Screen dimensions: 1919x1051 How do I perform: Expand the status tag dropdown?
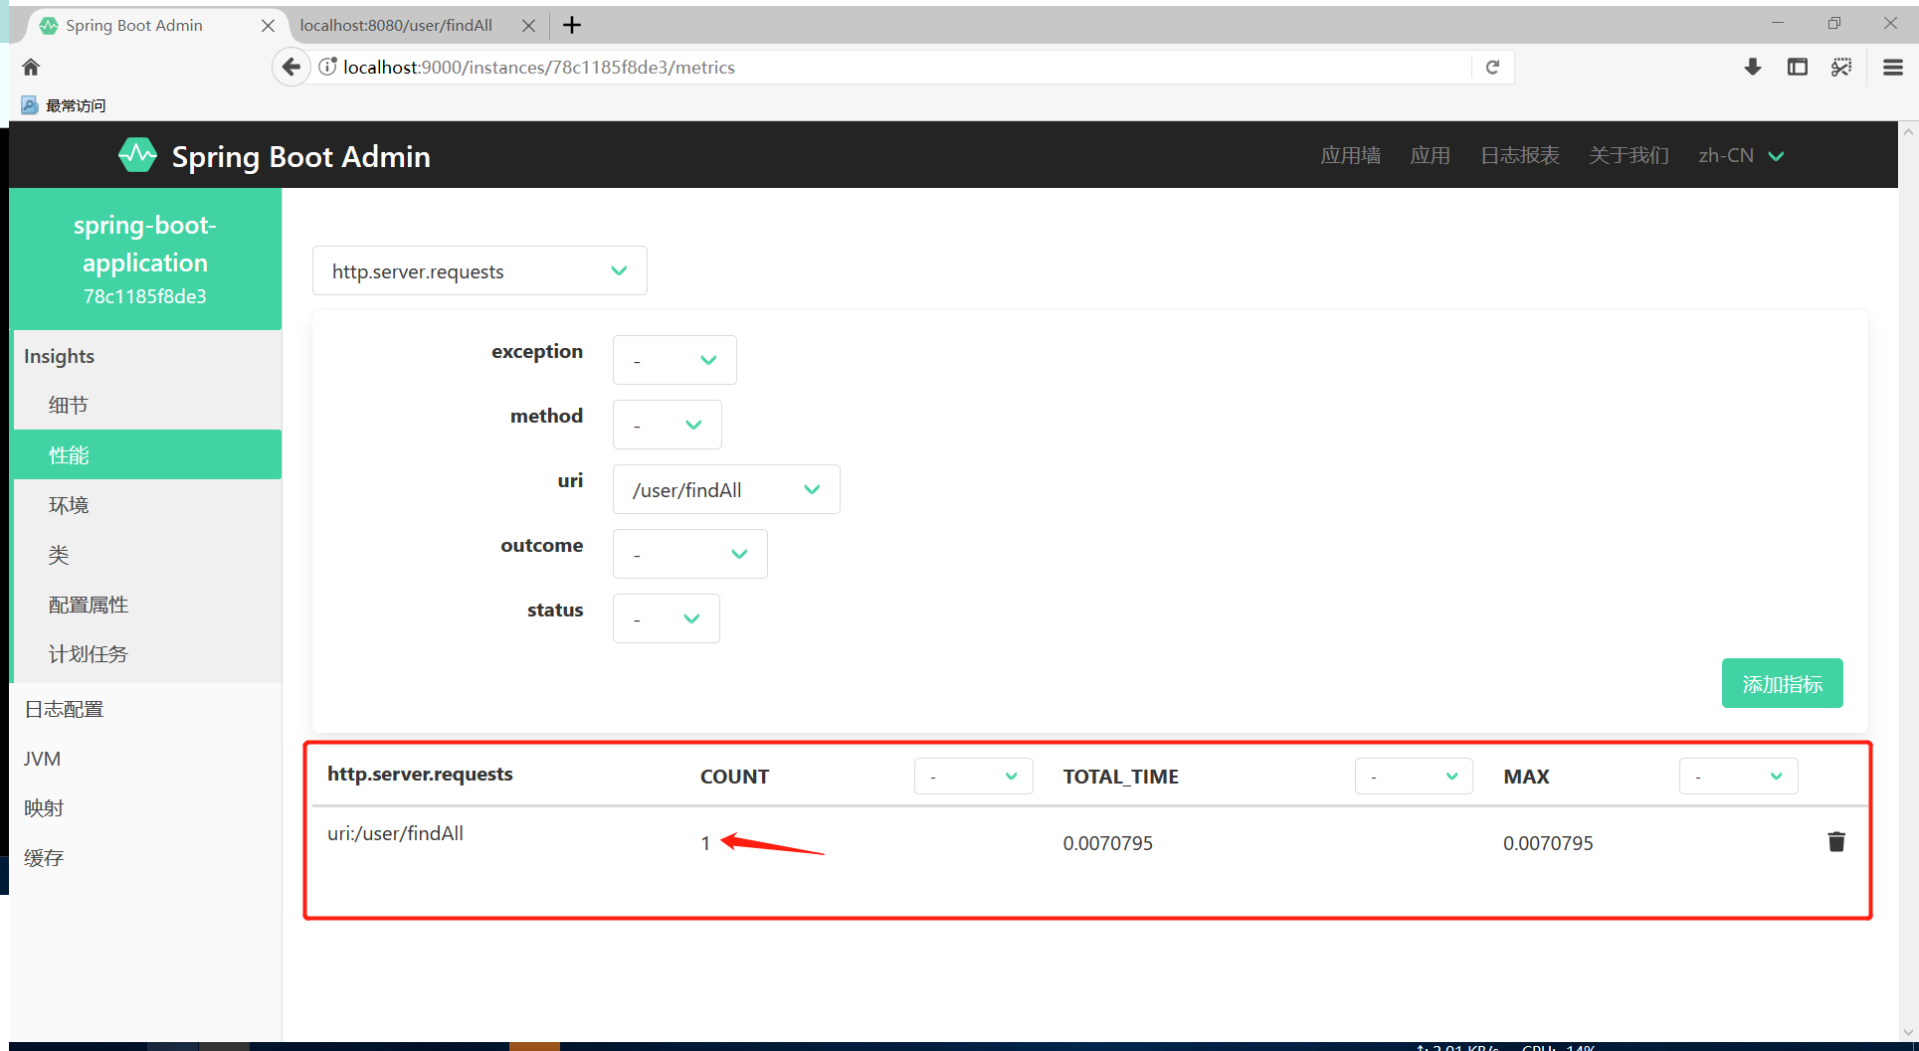(x=666, y=618)
